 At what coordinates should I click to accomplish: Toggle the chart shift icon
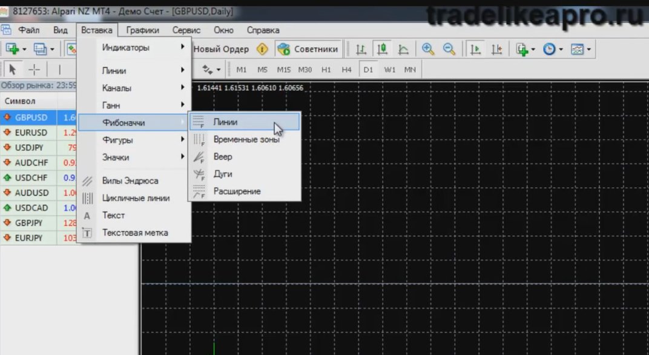coord(496,49)
